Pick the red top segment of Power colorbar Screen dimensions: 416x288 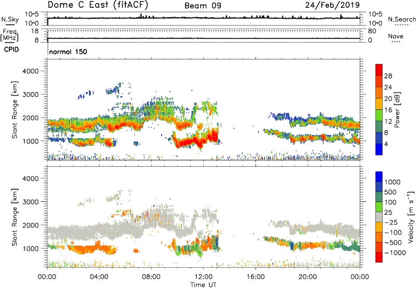pyautogui.click(x=379, y=70)
